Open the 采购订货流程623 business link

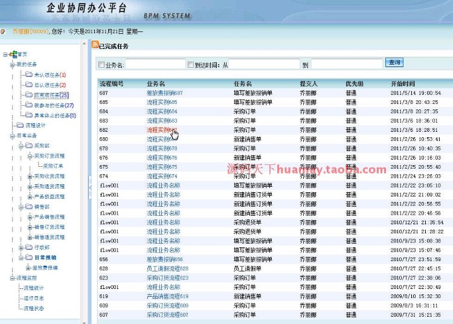pos(167,277)
